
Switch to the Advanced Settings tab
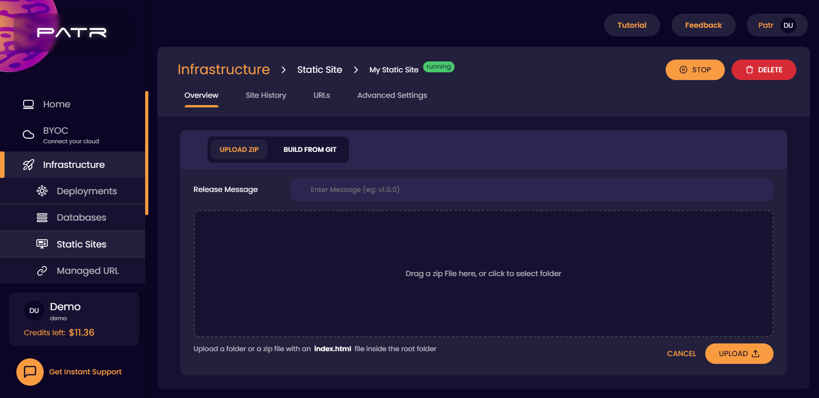[392, 95]
